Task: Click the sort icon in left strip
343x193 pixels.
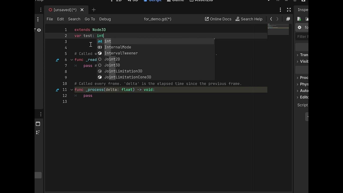Action: 38,132
